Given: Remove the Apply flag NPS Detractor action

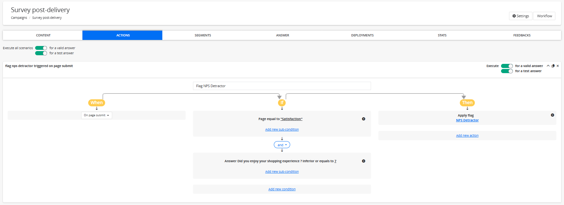Looking at the screenshot, I should (552, 115).
